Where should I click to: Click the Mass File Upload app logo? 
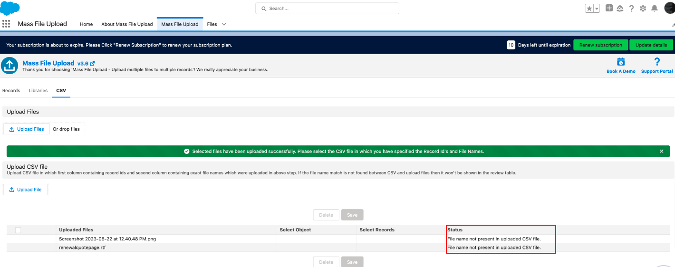tap(10, 66)
